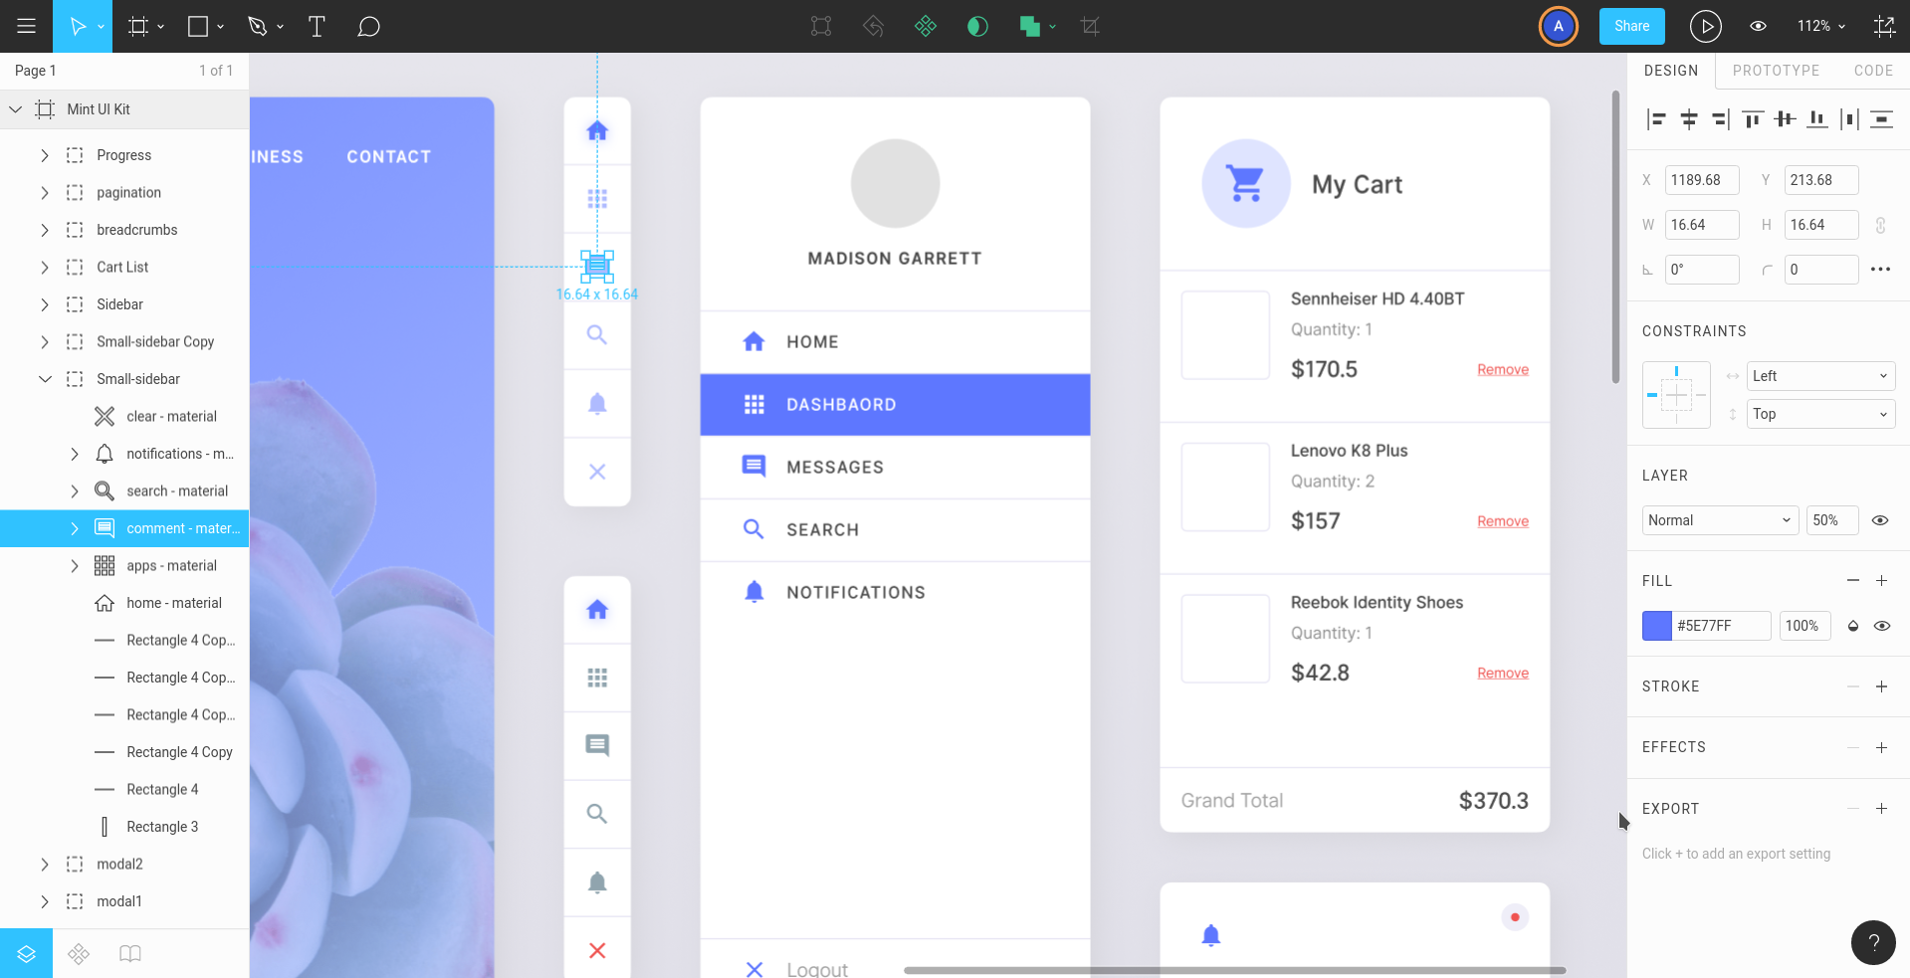Screen dimensions: 1910x978
Task: Click the X position field 1189.68
Action: [x=1702, y=180]
